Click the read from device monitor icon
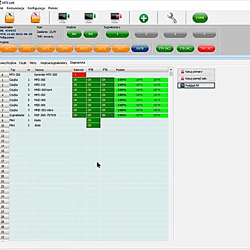The image size is (250, 250). point(63,17)
